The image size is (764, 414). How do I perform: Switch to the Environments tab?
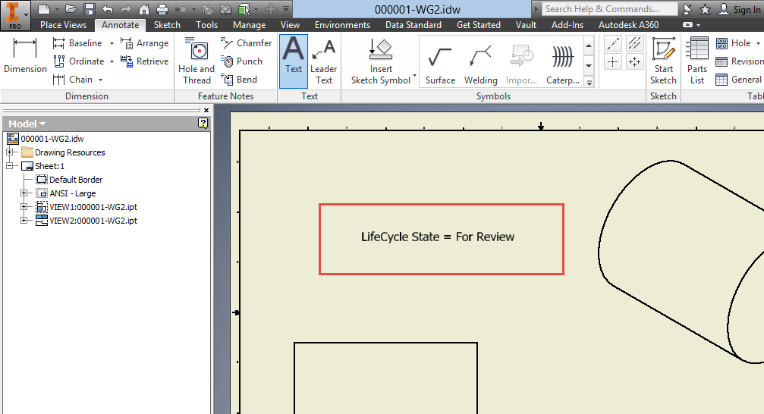[342, 25]
